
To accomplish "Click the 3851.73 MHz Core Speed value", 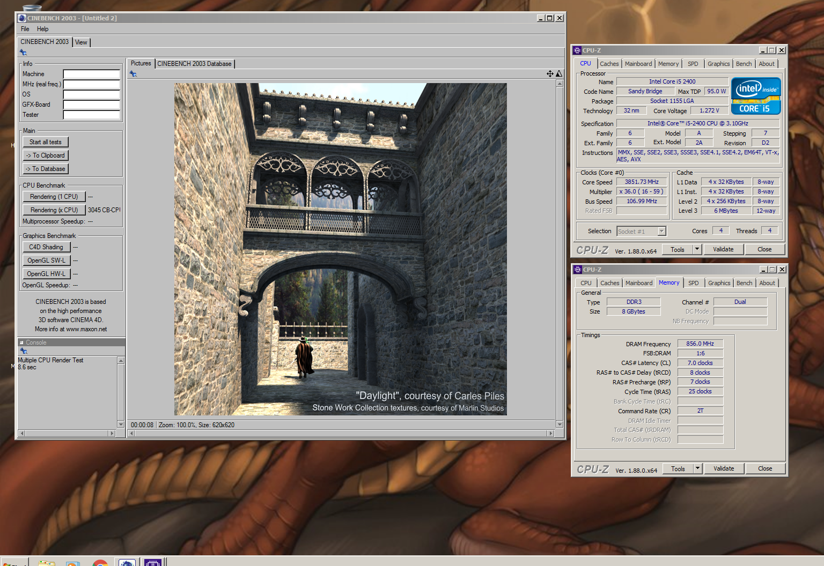I will coord(642,182).
